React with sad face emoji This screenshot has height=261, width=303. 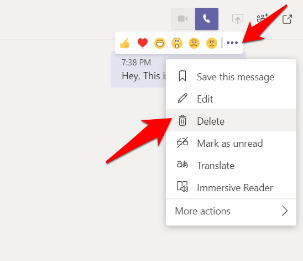pos(194,43)
